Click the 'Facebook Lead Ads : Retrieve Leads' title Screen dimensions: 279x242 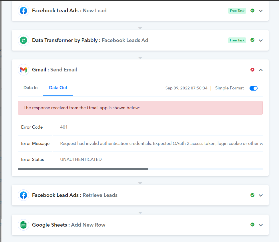click(x=75, y=195)
